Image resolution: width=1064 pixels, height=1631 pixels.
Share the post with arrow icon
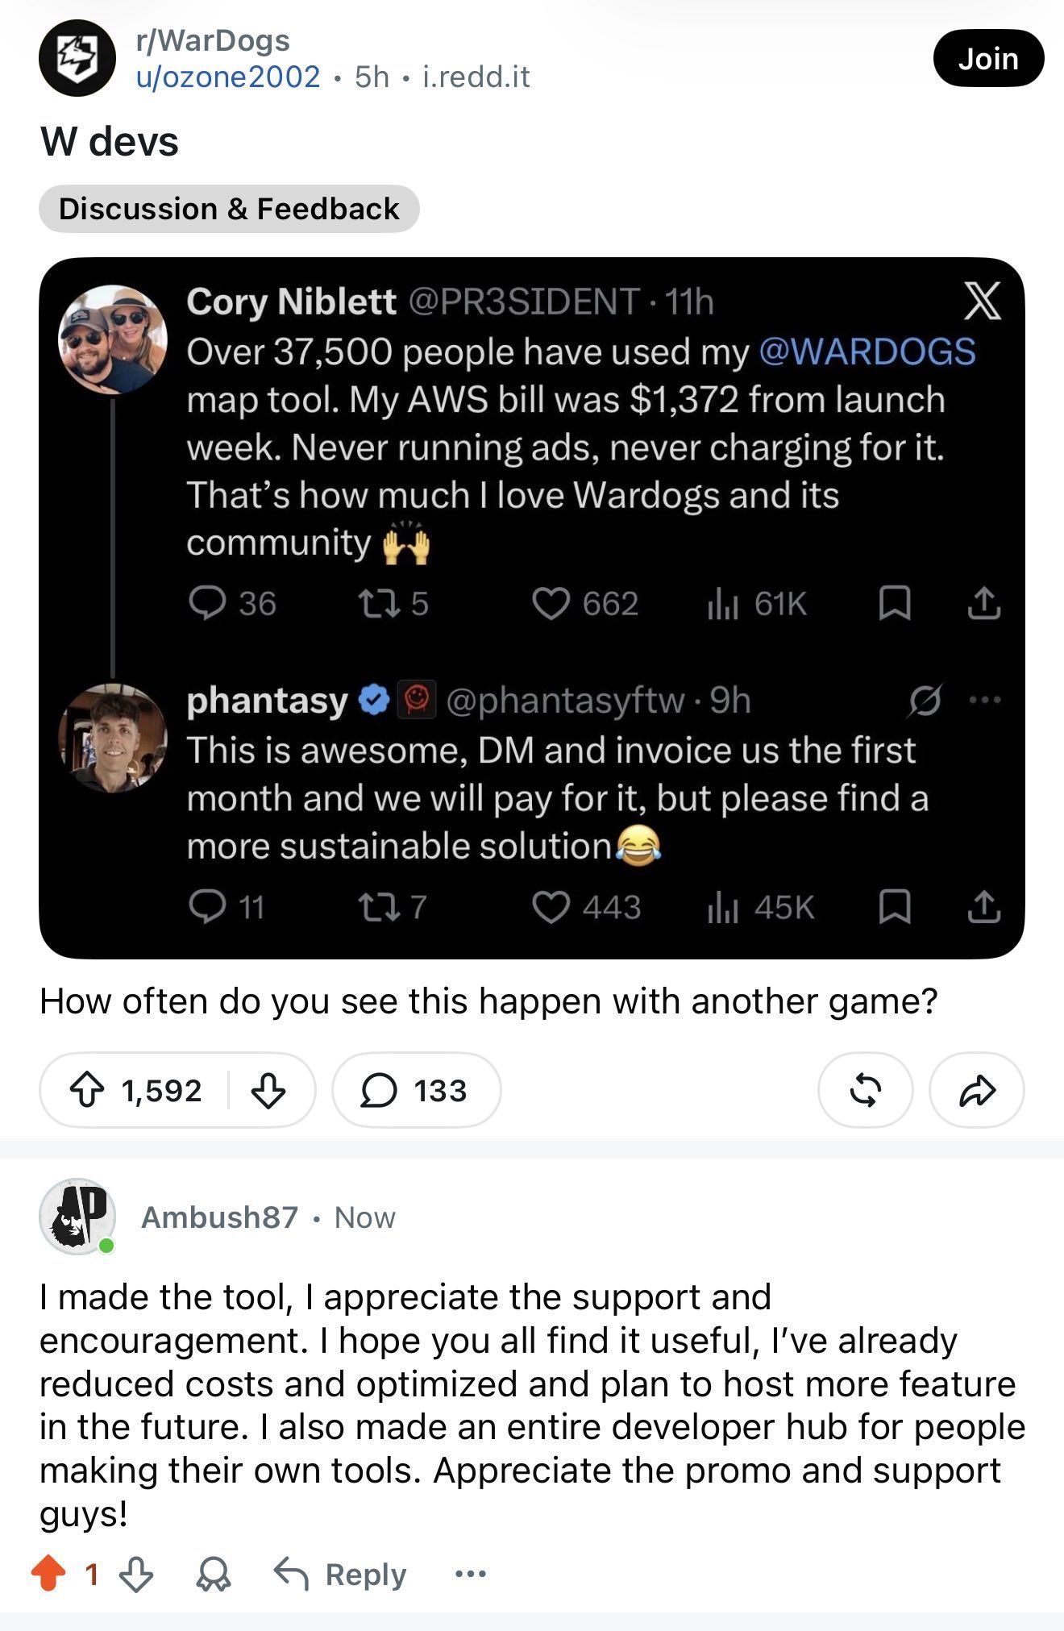pyautogui.click(x=977, y=1090)
